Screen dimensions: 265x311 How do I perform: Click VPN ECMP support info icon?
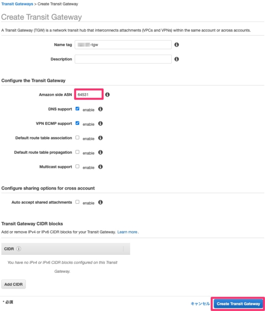pyautogui.click(x=100, y=124)
